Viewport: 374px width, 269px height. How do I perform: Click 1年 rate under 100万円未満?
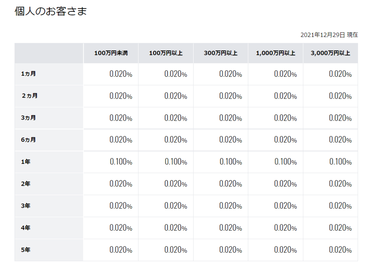coord(121,162)
